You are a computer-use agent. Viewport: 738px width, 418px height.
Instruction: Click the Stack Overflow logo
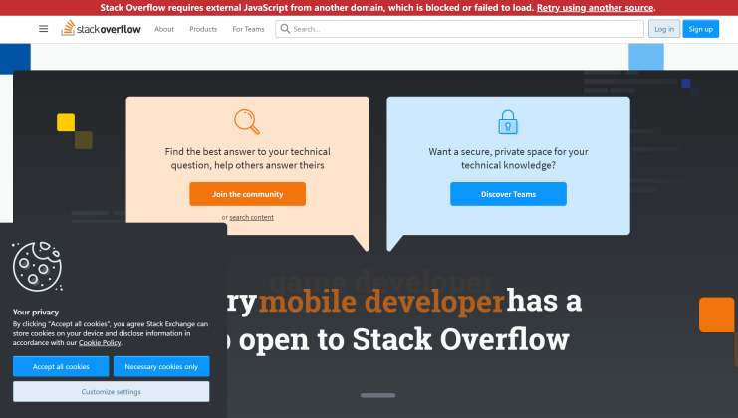click(102, 28)
